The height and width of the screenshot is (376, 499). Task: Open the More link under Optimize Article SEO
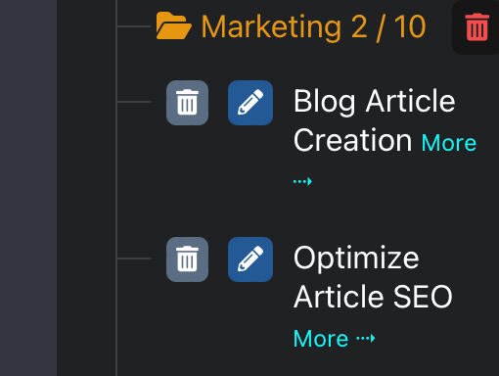[x=321, y=339]
